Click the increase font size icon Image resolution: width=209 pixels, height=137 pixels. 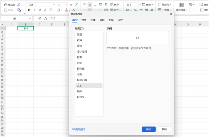[71, 5]
